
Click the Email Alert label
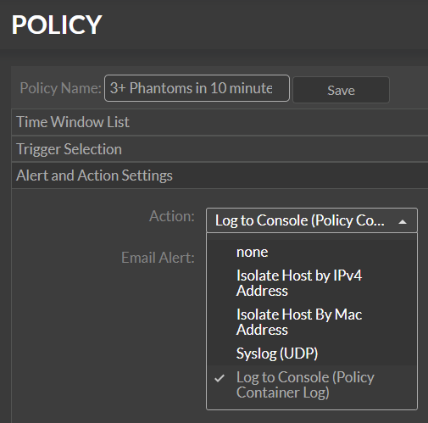coord(158,258)
